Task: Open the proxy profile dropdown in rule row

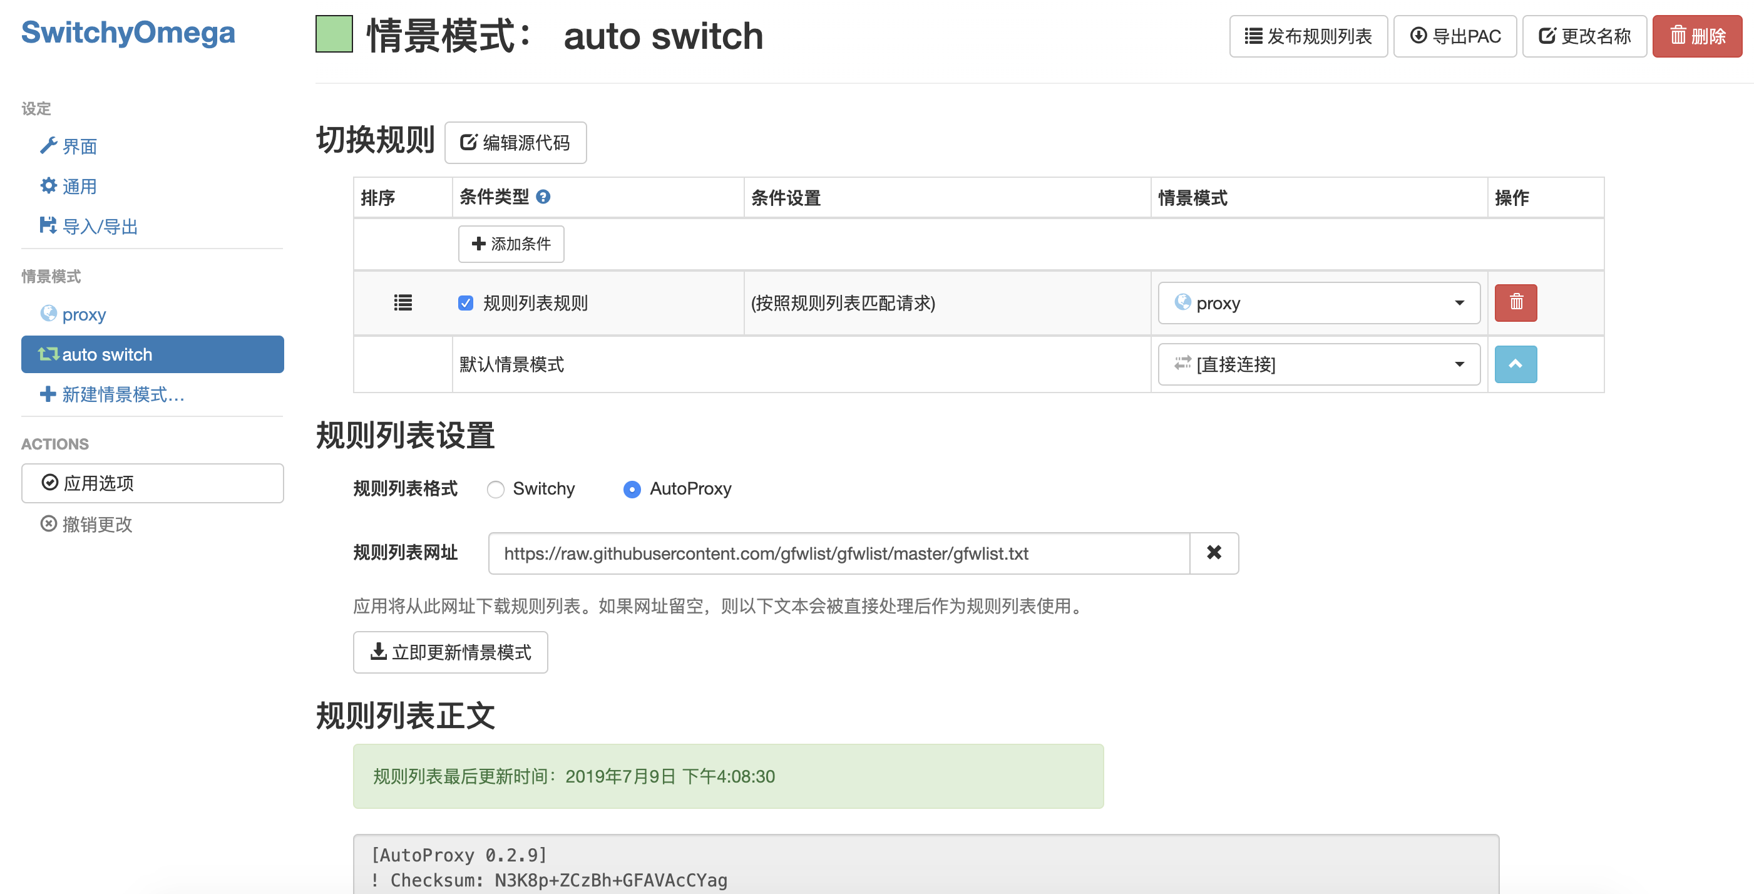Action: point(1318,303)
